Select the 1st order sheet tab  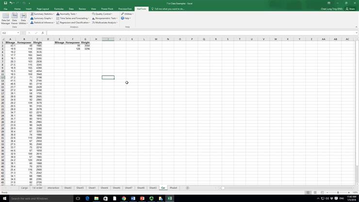(37, 188)
